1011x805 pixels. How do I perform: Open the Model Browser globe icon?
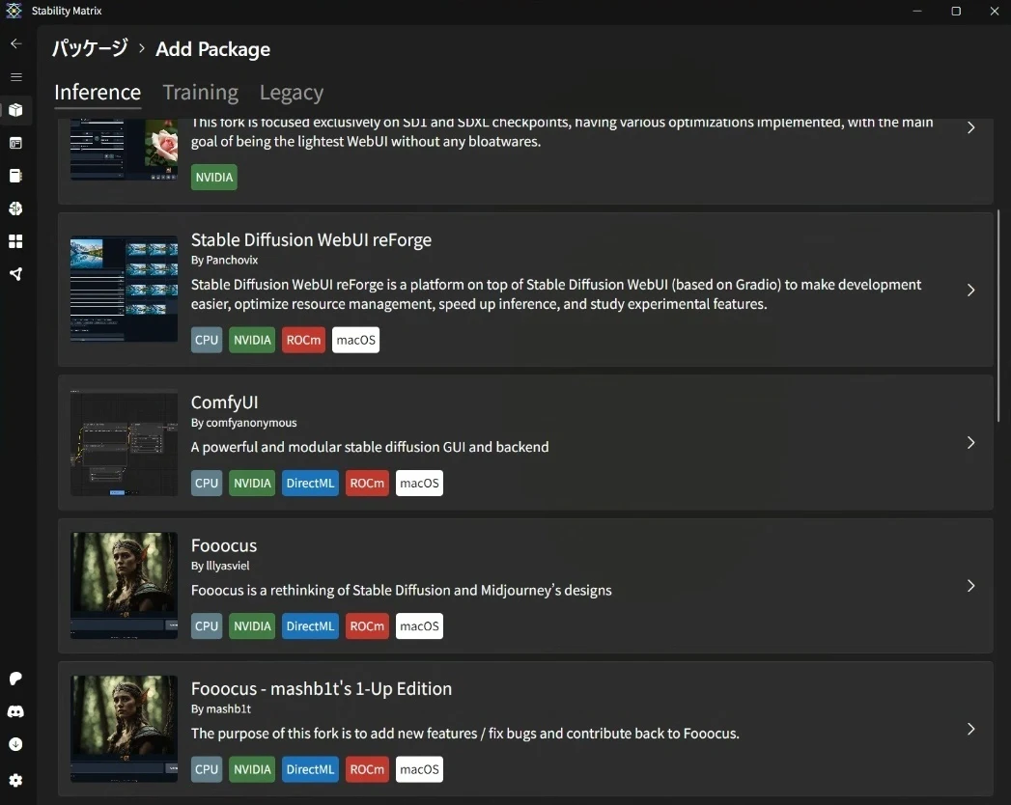16,208
